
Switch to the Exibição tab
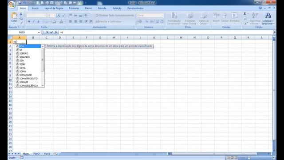[117, 8]
